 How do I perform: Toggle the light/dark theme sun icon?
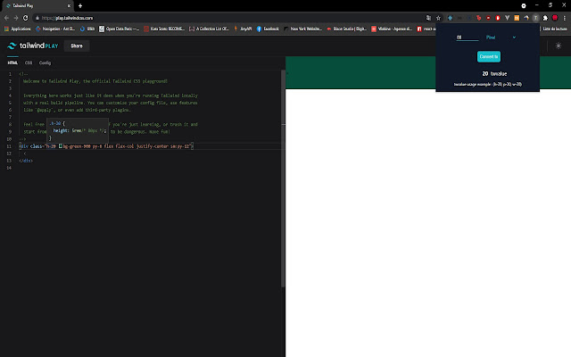click(559, 46)
